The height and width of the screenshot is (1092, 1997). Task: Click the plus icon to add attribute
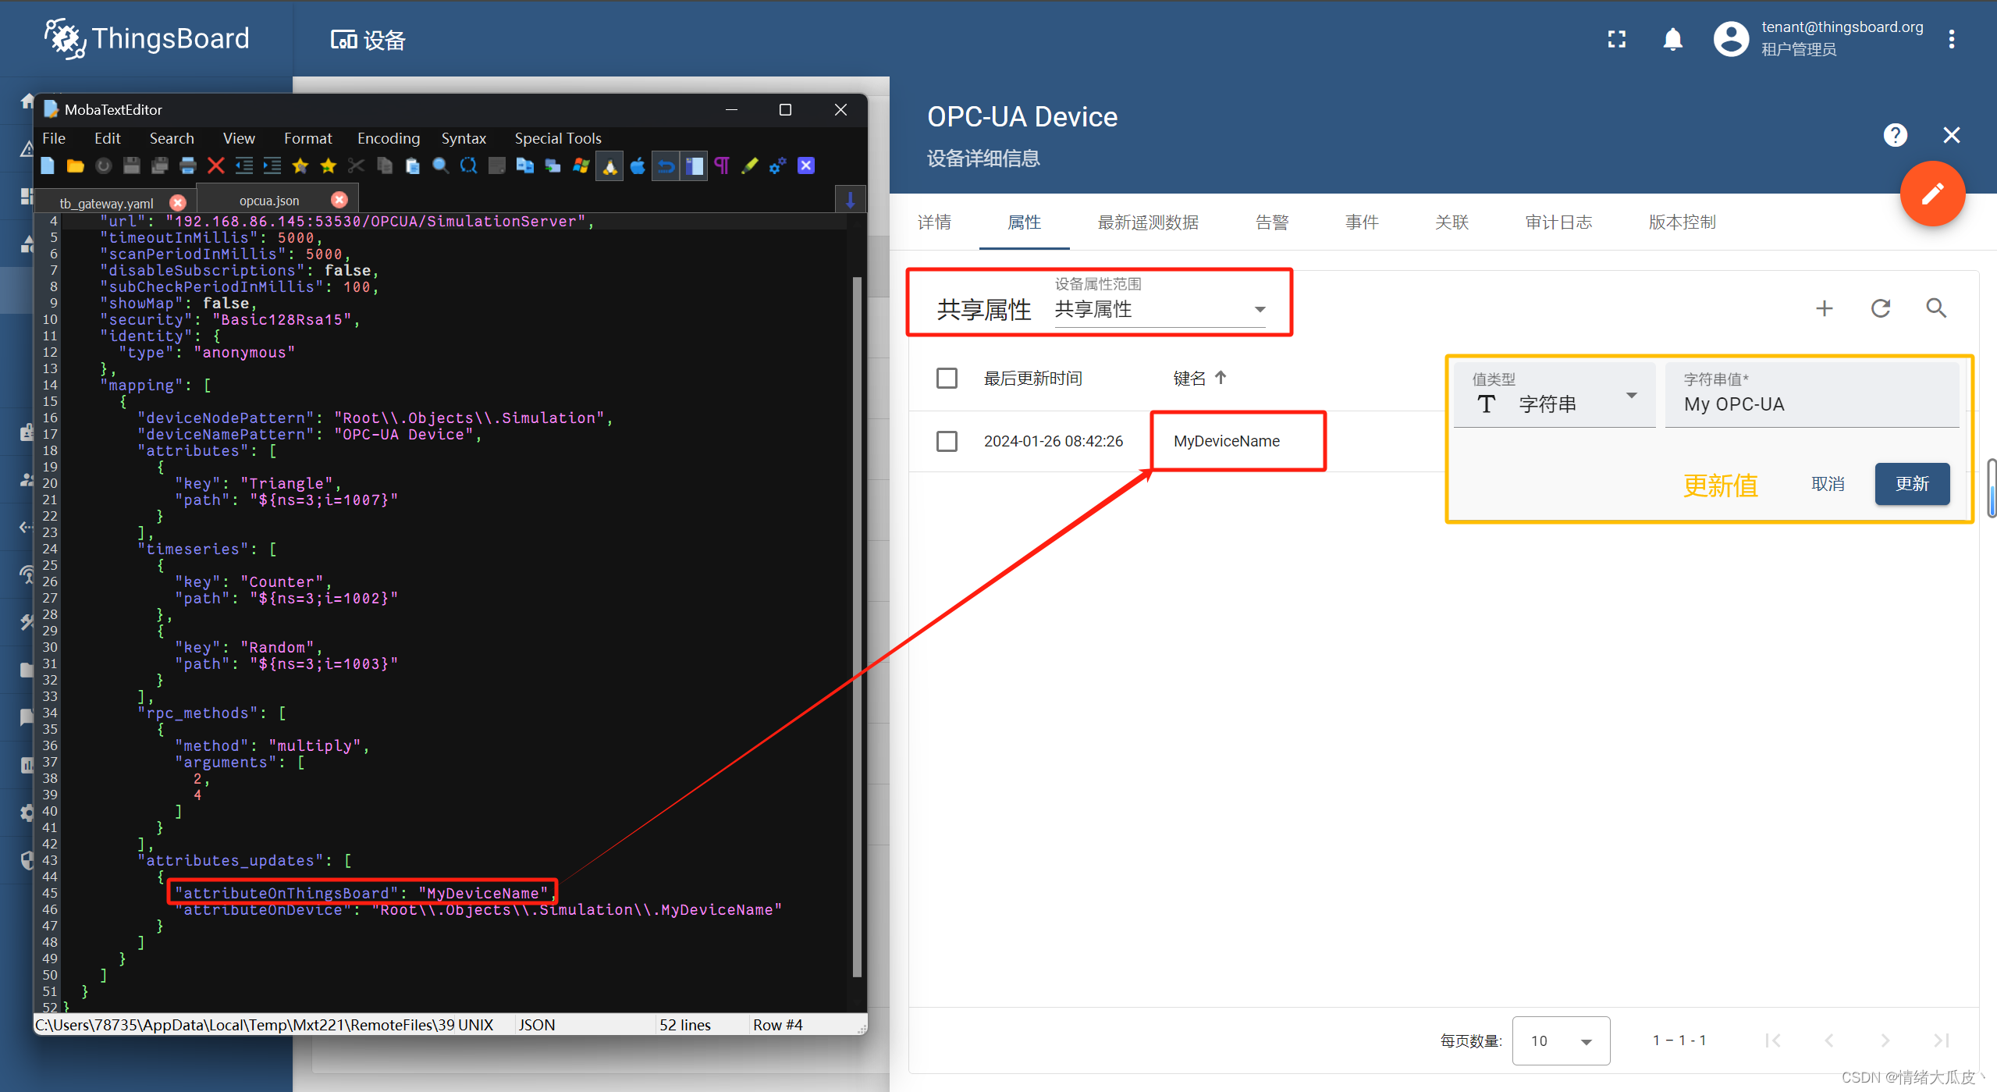[1825, 308]
